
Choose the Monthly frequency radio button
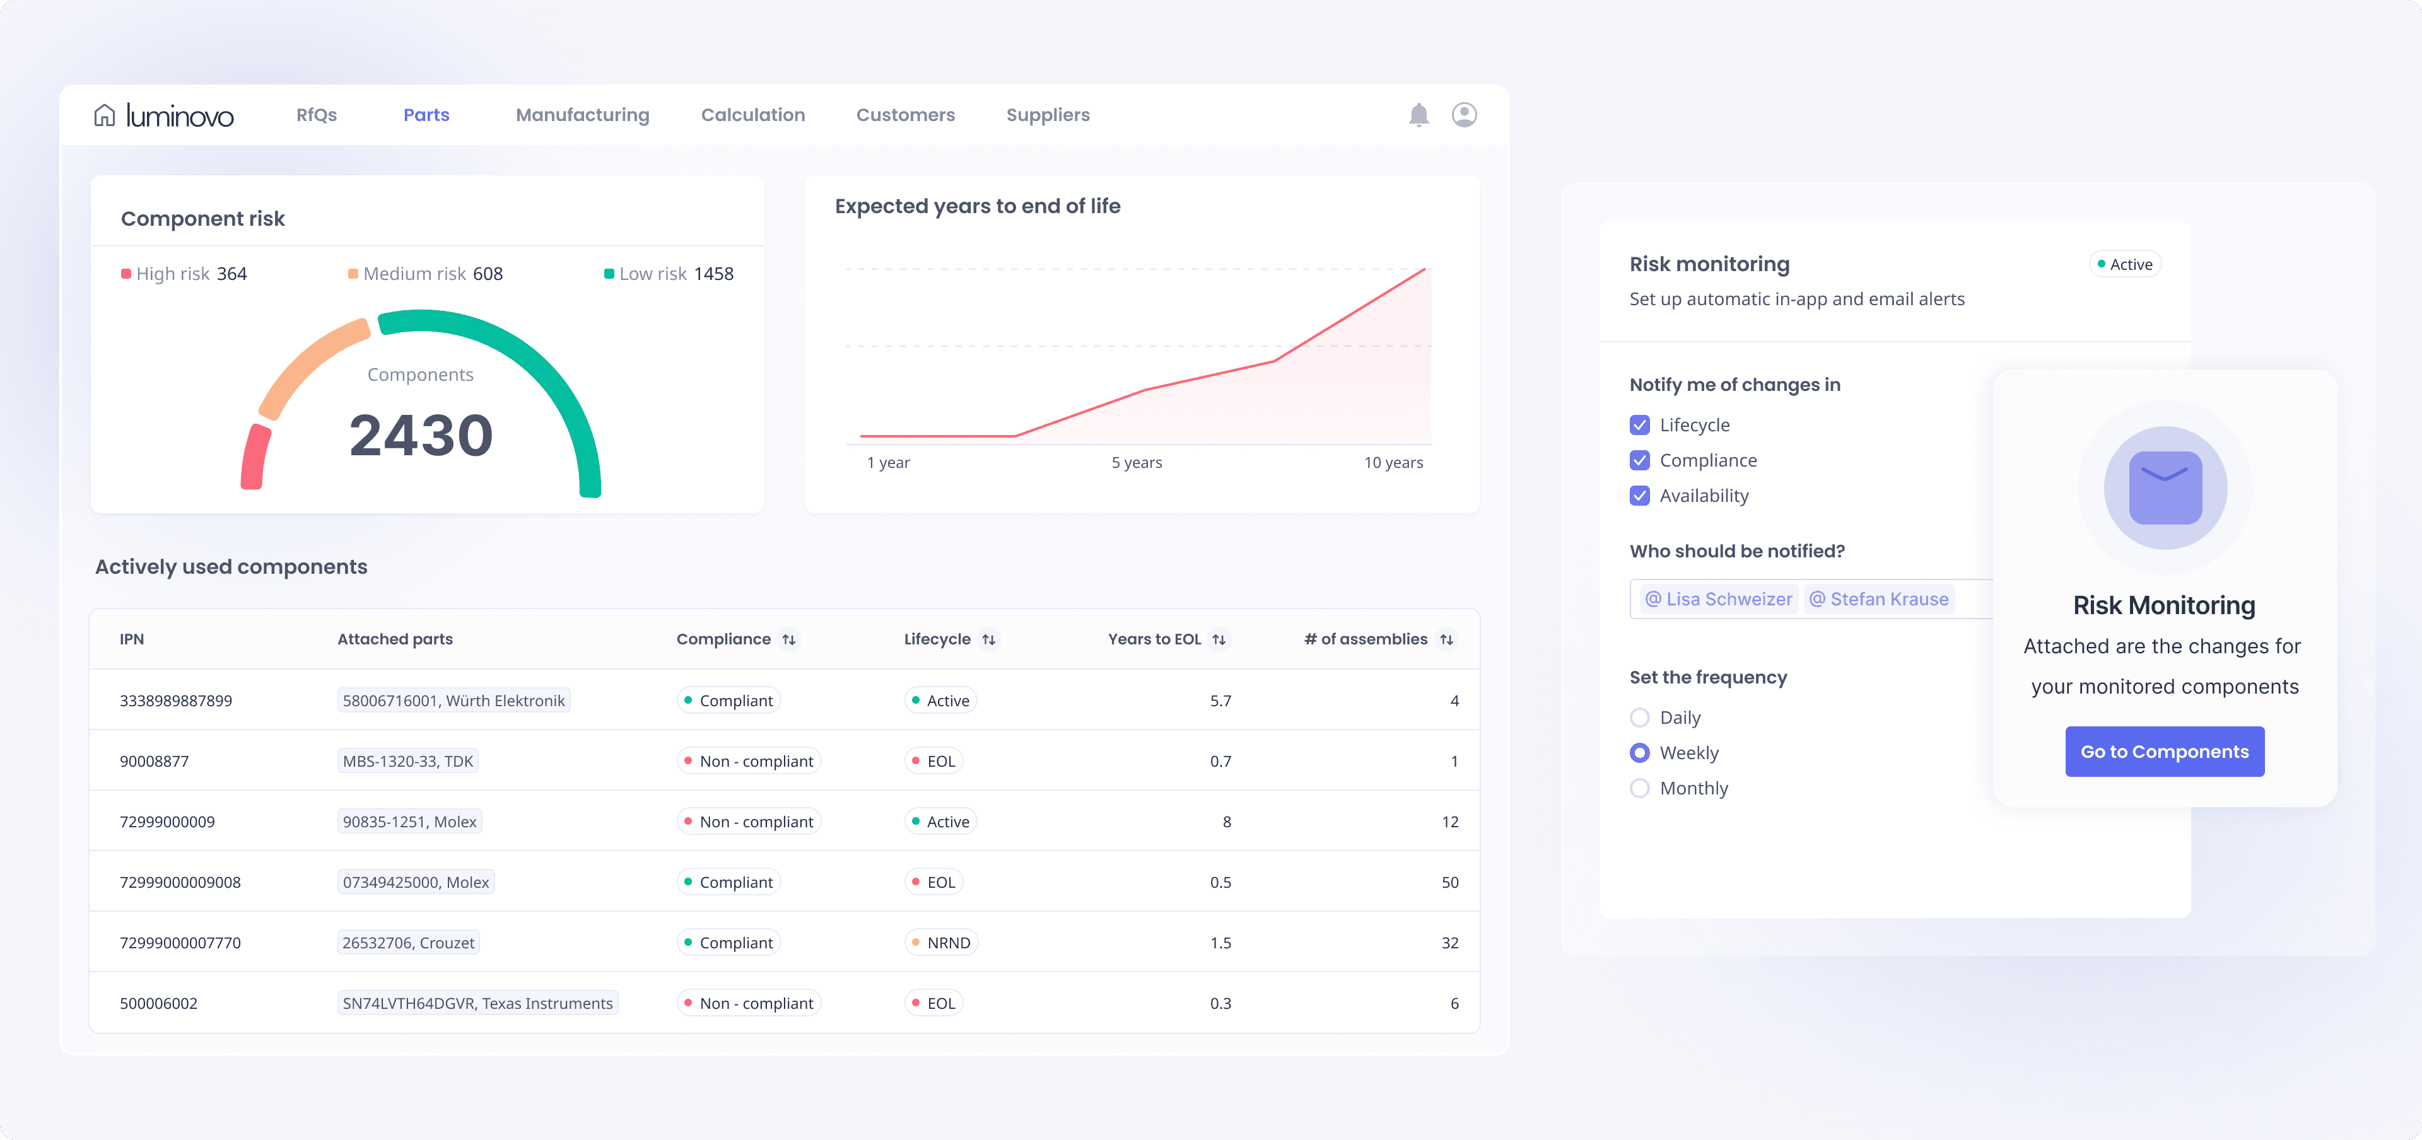tap(1639, 789)
